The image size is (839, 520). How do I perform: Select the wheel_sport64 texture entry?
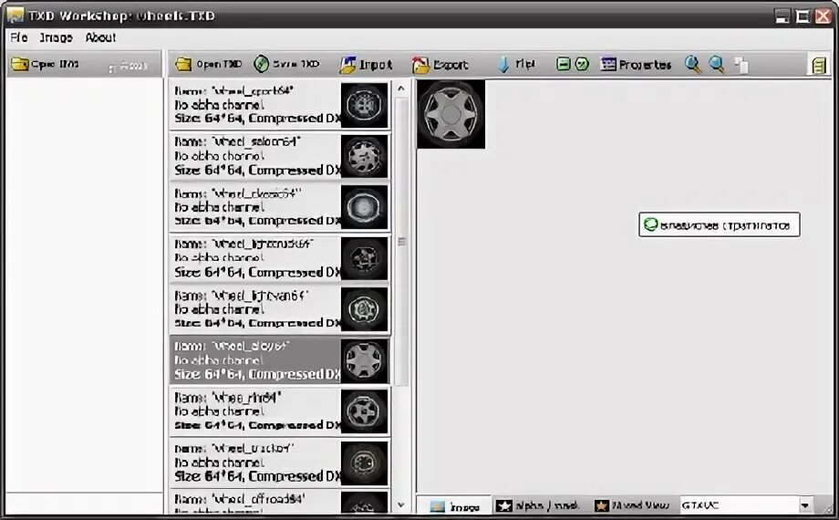[x=279, y=104]
